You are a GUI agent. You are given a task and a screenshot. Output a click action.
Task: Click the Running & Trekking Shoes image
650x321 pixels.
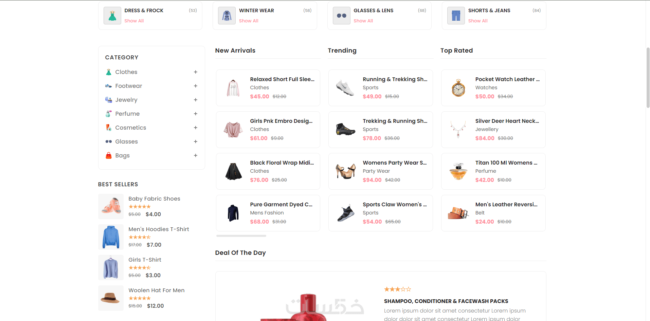(345, 88)
